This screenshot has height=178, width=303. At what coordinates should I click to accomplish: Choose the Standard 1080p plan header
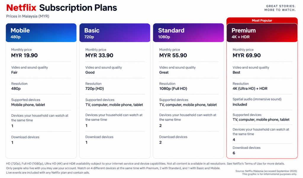pyautogui.click(x=188, y=33)
